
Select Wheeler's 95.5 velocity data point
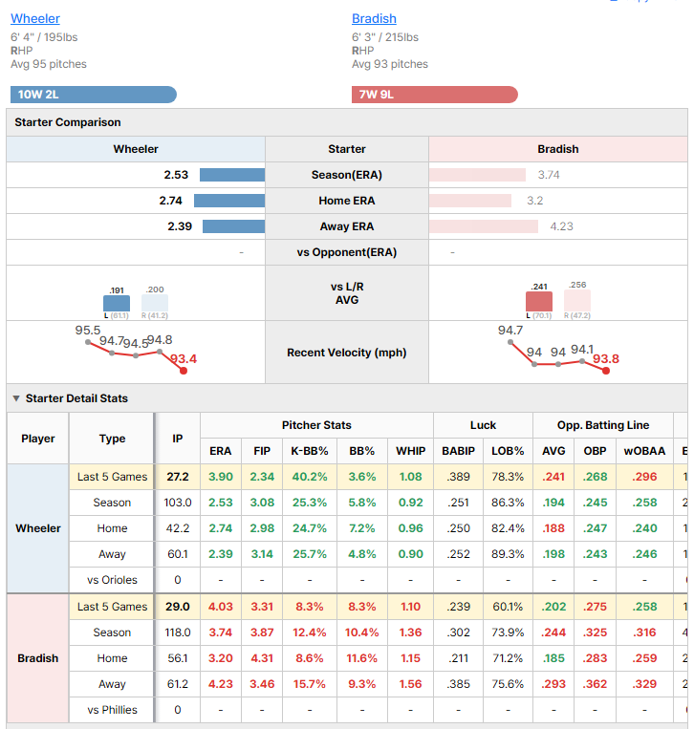tap(88, 342)
